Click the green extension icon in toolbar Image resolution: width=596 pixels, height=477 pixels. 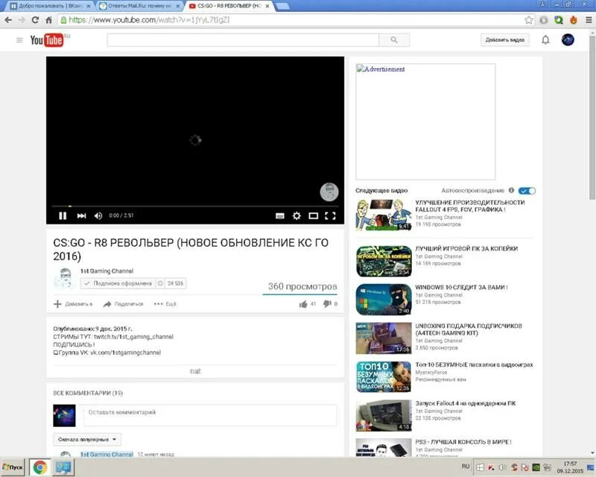558,20
